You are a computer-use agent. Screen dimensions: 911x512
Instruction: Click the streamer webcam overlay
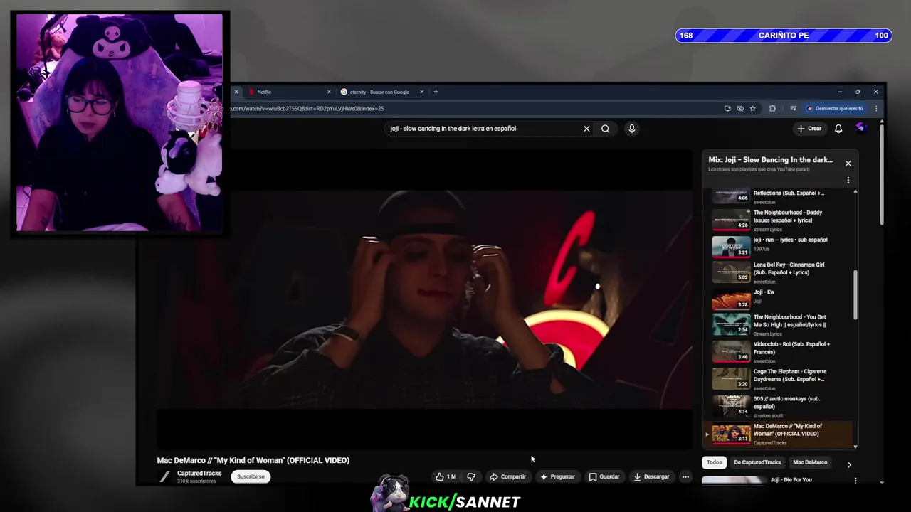119,123
